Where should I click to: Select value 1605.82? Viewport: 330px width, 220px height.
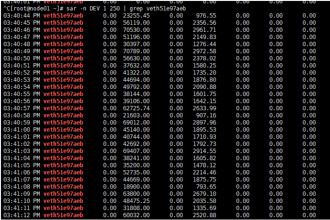(x=205, y=158)
